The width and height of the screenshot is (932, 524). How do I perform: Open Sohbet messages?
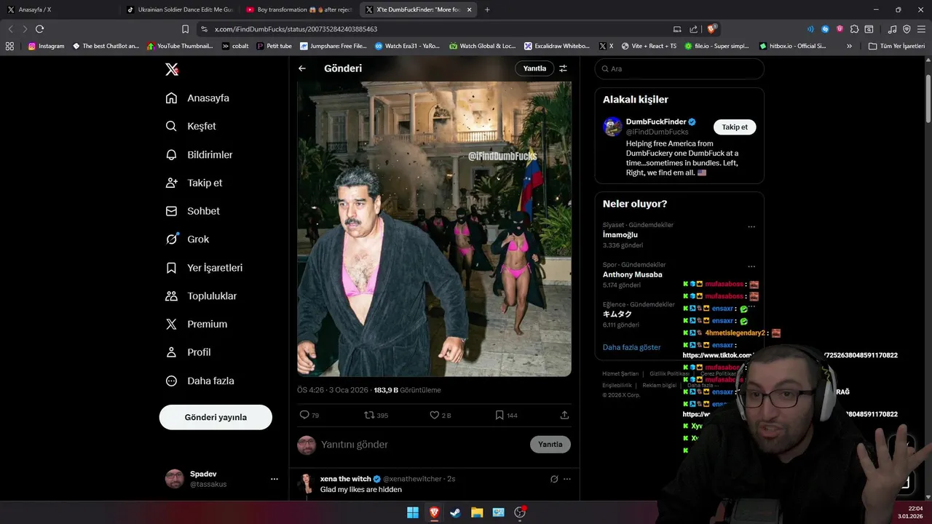193,211
